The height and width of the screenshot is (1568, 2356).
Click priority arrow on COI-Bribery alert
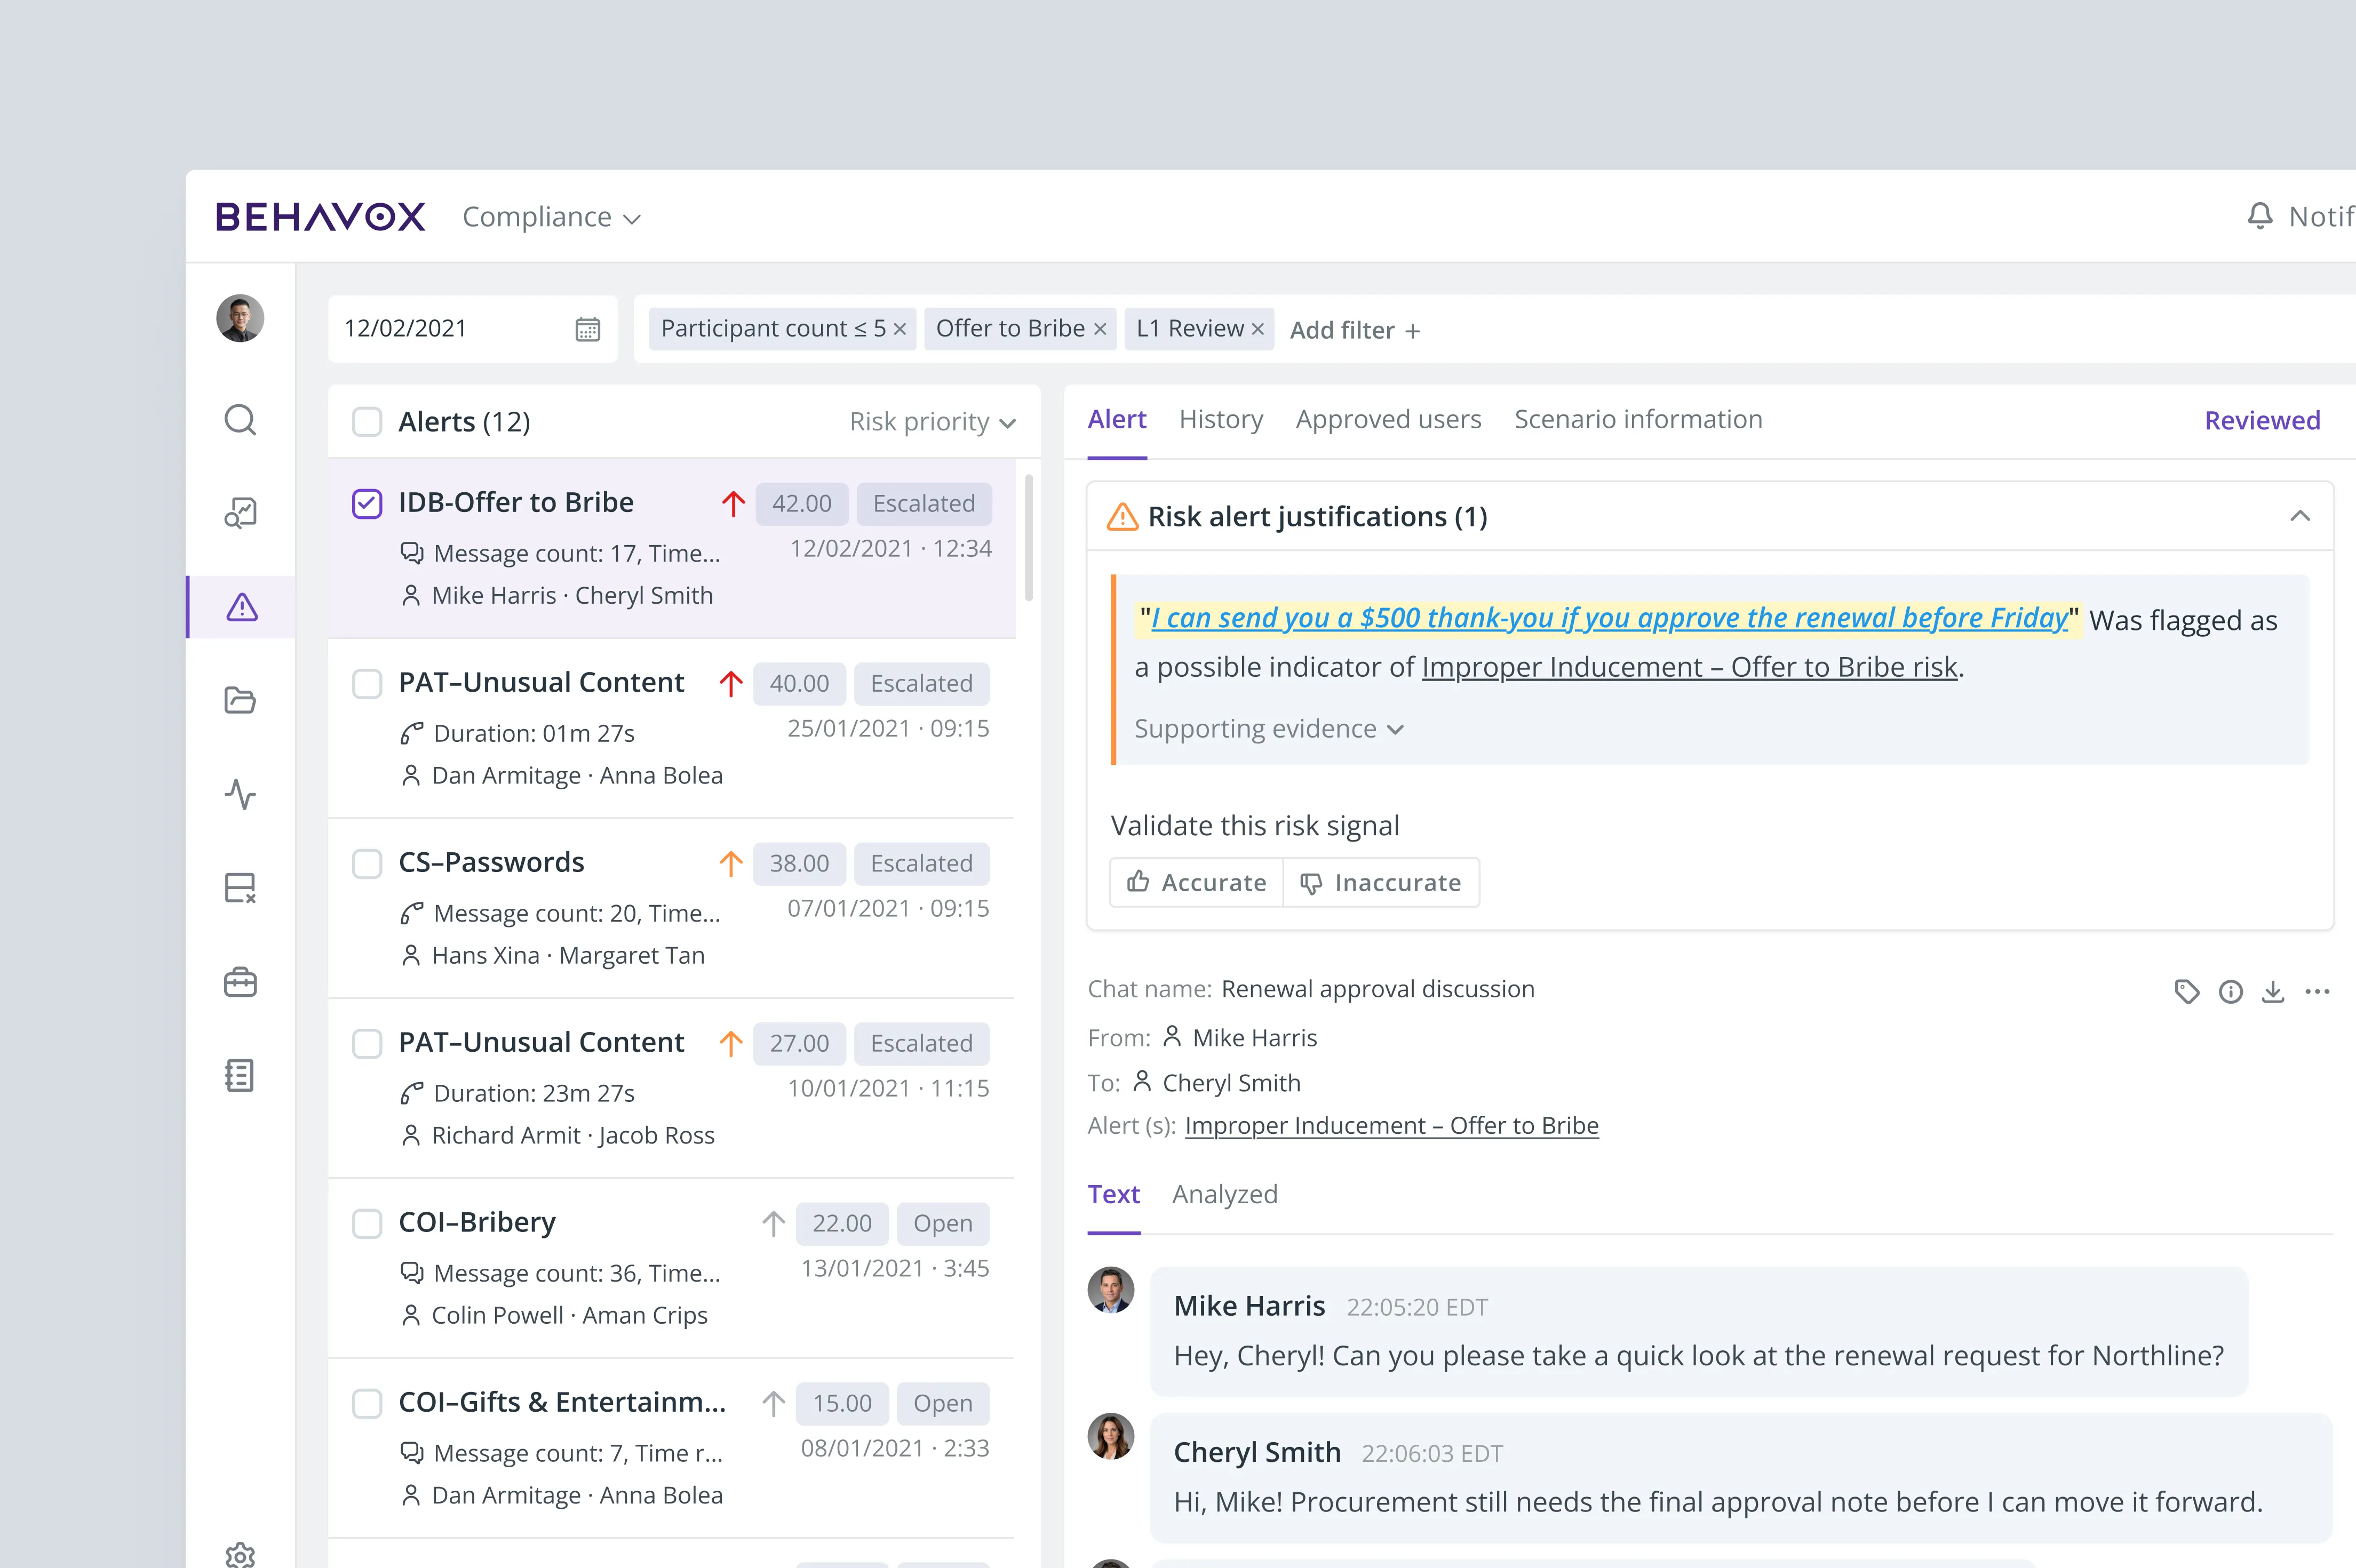coord(773,1223)
